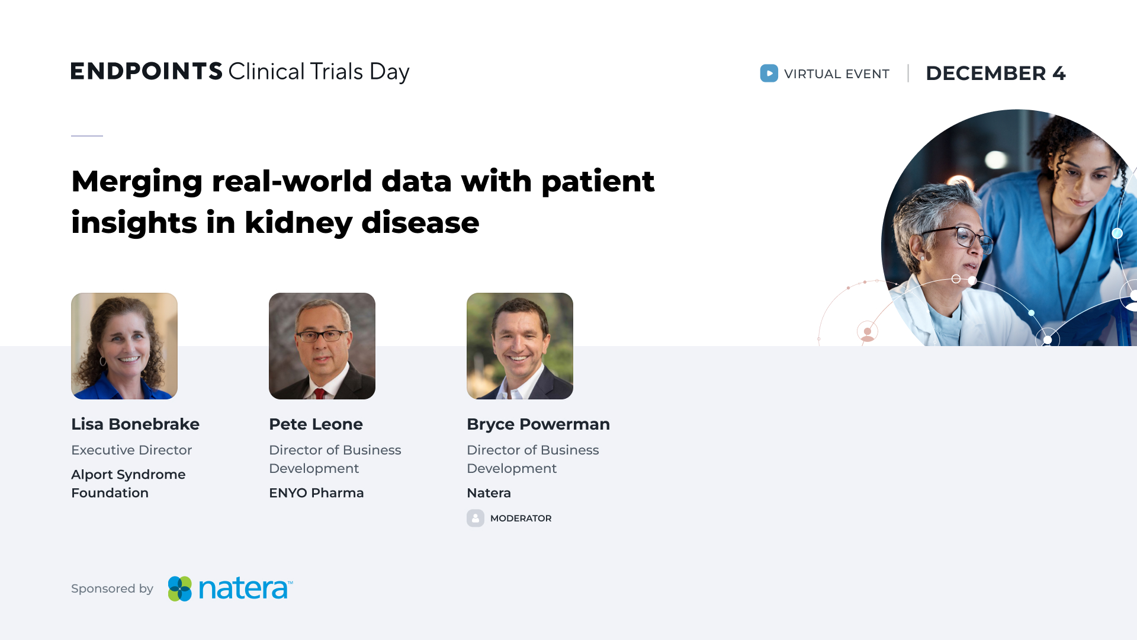This screenshot has width=1137, height=640.
Task: Click the Natera leaf logo icon
Action: click(x=179, y=588)
